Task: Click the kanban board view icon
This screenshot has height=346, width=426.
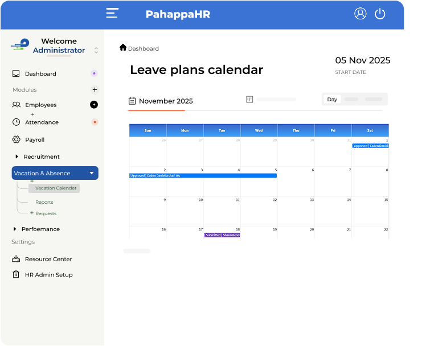Action: click(249, 100)
